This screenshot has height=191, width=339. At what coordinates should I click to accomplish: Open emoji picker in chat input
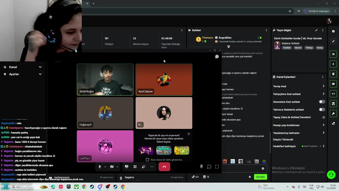(x=263, y=168)
